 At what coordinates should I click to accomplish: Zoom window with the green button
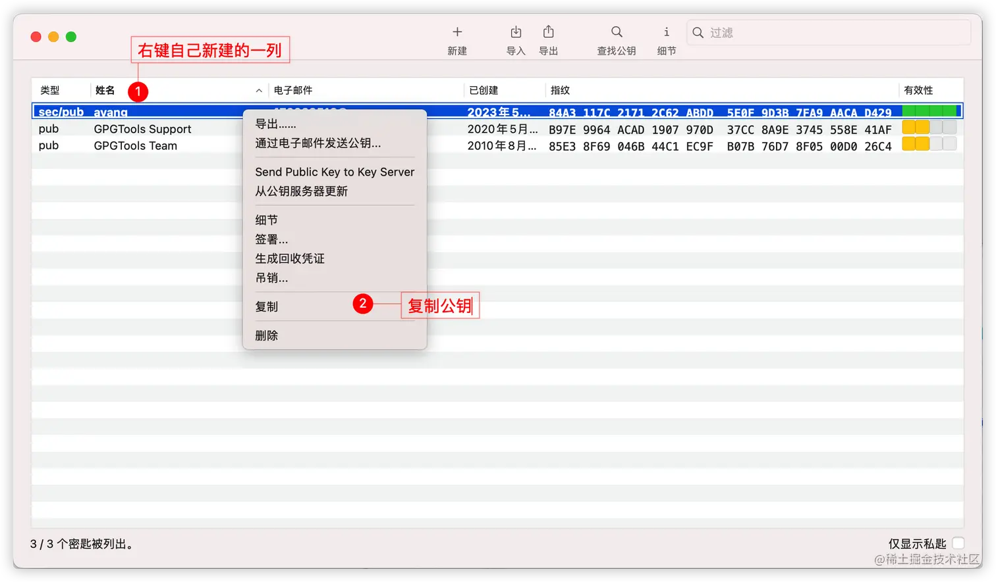click(71, 37)
